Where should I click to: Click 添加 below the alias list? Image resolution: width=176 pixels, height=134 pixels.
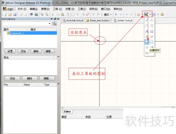[x=12, y=78]
